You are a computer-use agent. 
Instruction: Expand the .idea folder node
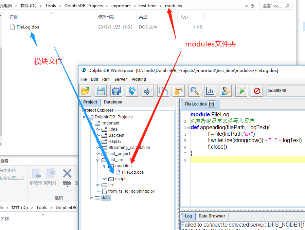coord(98,129)
